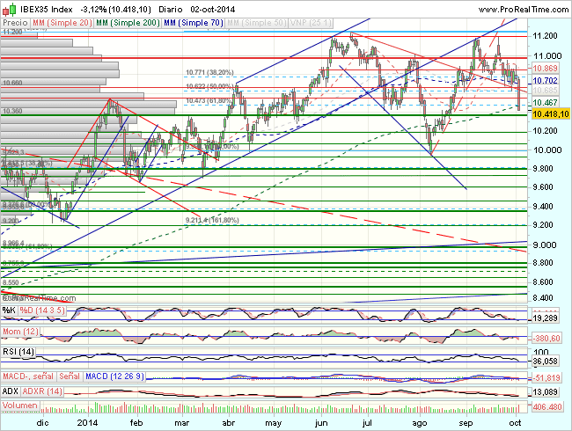Click the 'jun' month on time axis
The image size is (572, 431).
tap(321, 423)
